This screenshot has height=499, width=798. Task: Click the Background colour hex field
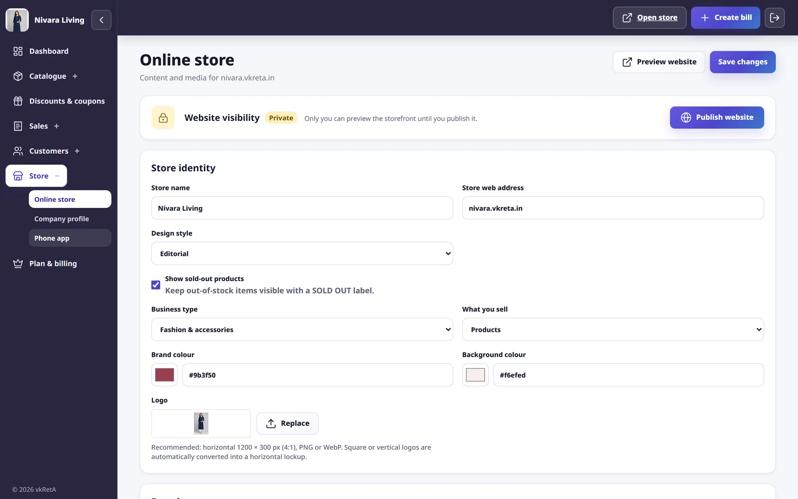point(628,375)
